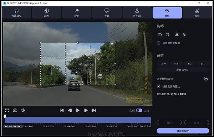Click the 00:01.446 timeline label
The image size is (214, 137).
[x=28, y=126]
